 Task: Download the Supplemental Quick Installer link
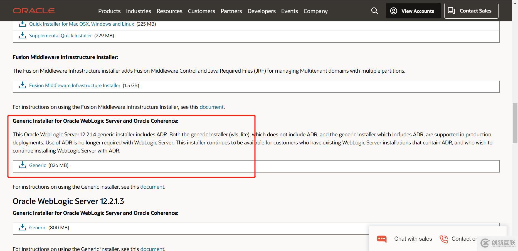pos(60,36)
